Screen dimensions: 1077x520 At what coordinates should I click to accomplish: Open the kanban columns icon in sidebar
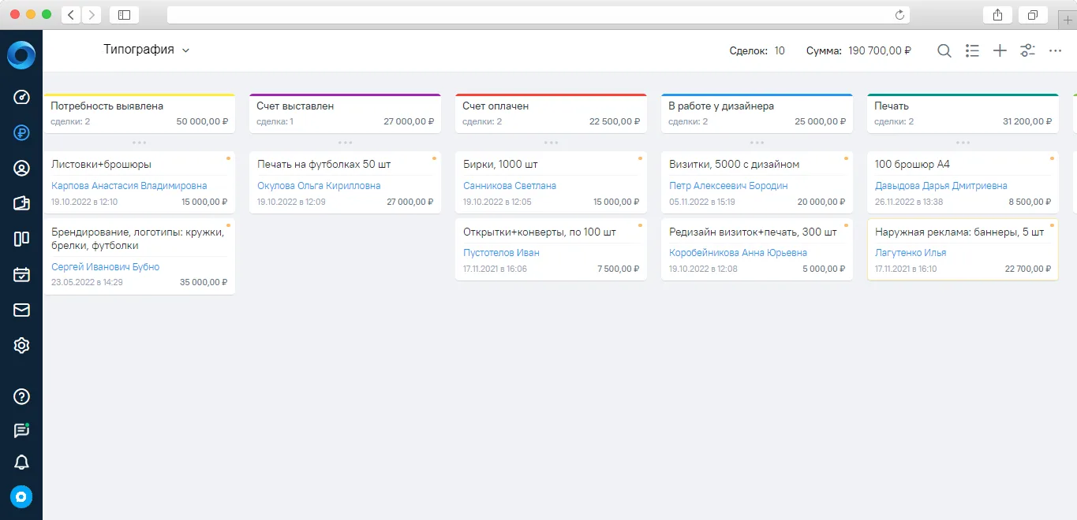21,239
